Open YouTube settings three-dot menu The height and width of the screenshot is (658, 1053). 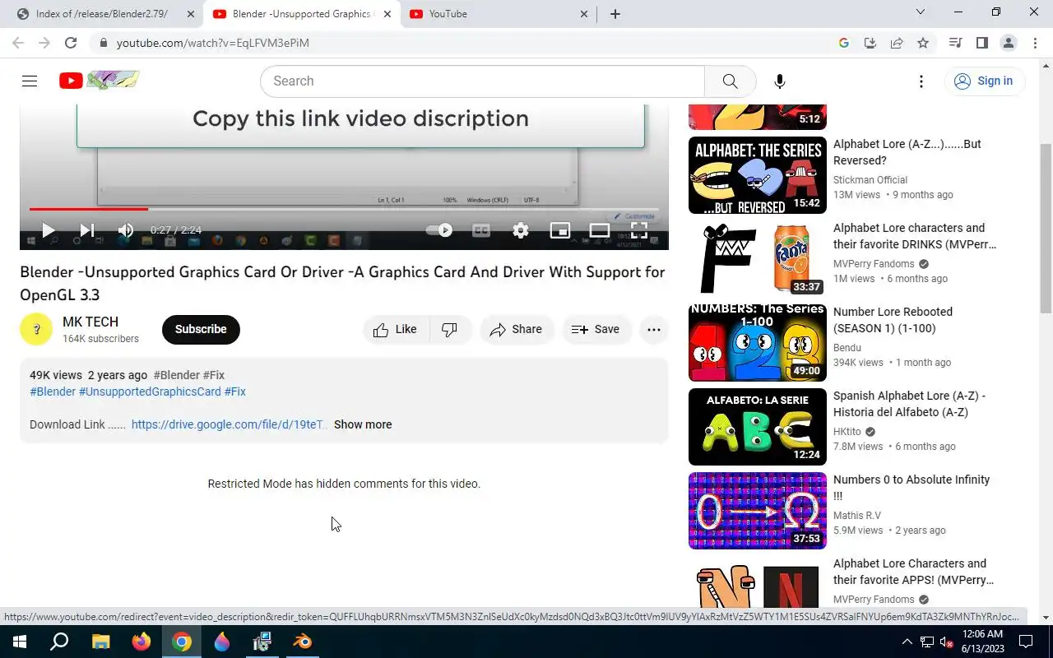click(x=921, y=81)
